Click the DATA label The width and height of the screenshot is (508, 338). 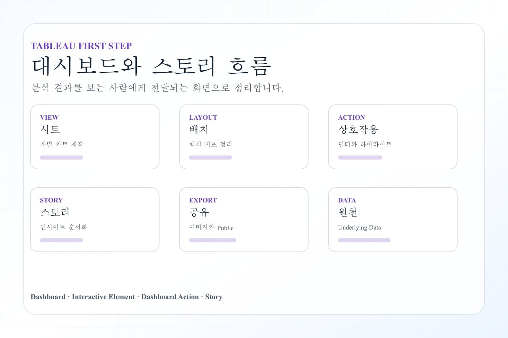tap(347, 200)
